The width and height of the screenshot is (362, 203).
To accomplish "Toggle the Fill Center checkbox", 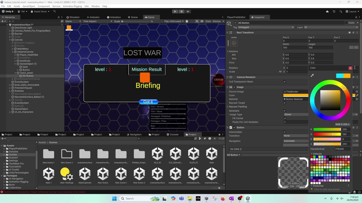I will pyautogui.click(x=285, y=118).
